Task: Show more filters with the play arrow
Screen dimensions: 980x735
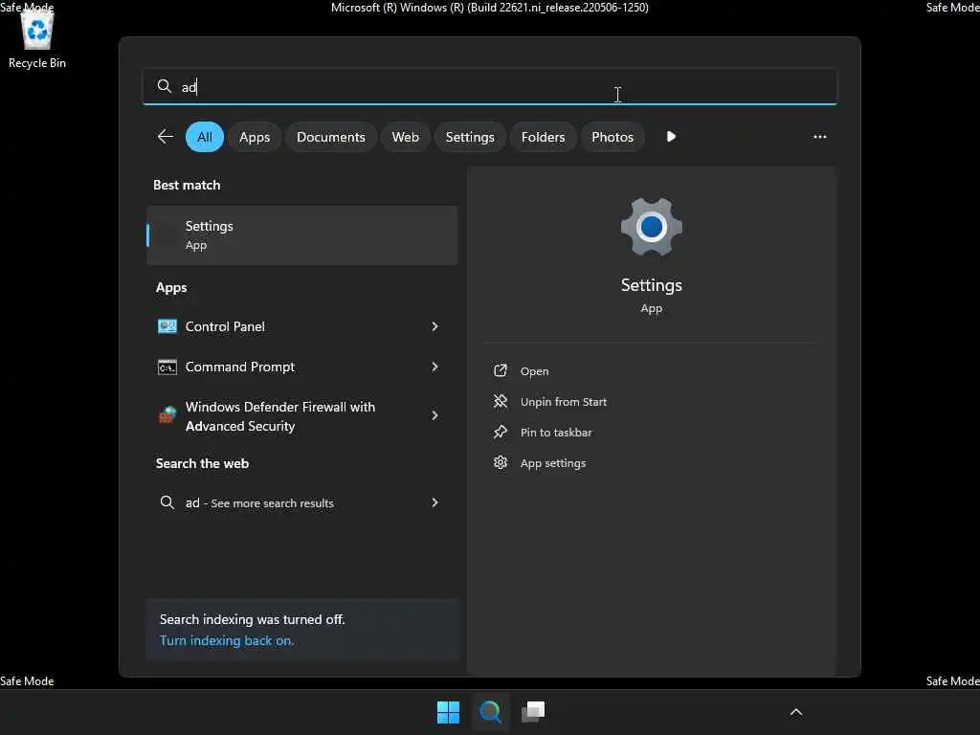Action: [x=671, y=136]
